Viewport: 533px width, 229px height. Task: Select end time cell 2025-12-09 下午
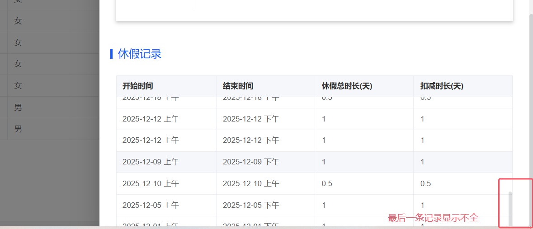pyautogui.click(x=251, y=162)
